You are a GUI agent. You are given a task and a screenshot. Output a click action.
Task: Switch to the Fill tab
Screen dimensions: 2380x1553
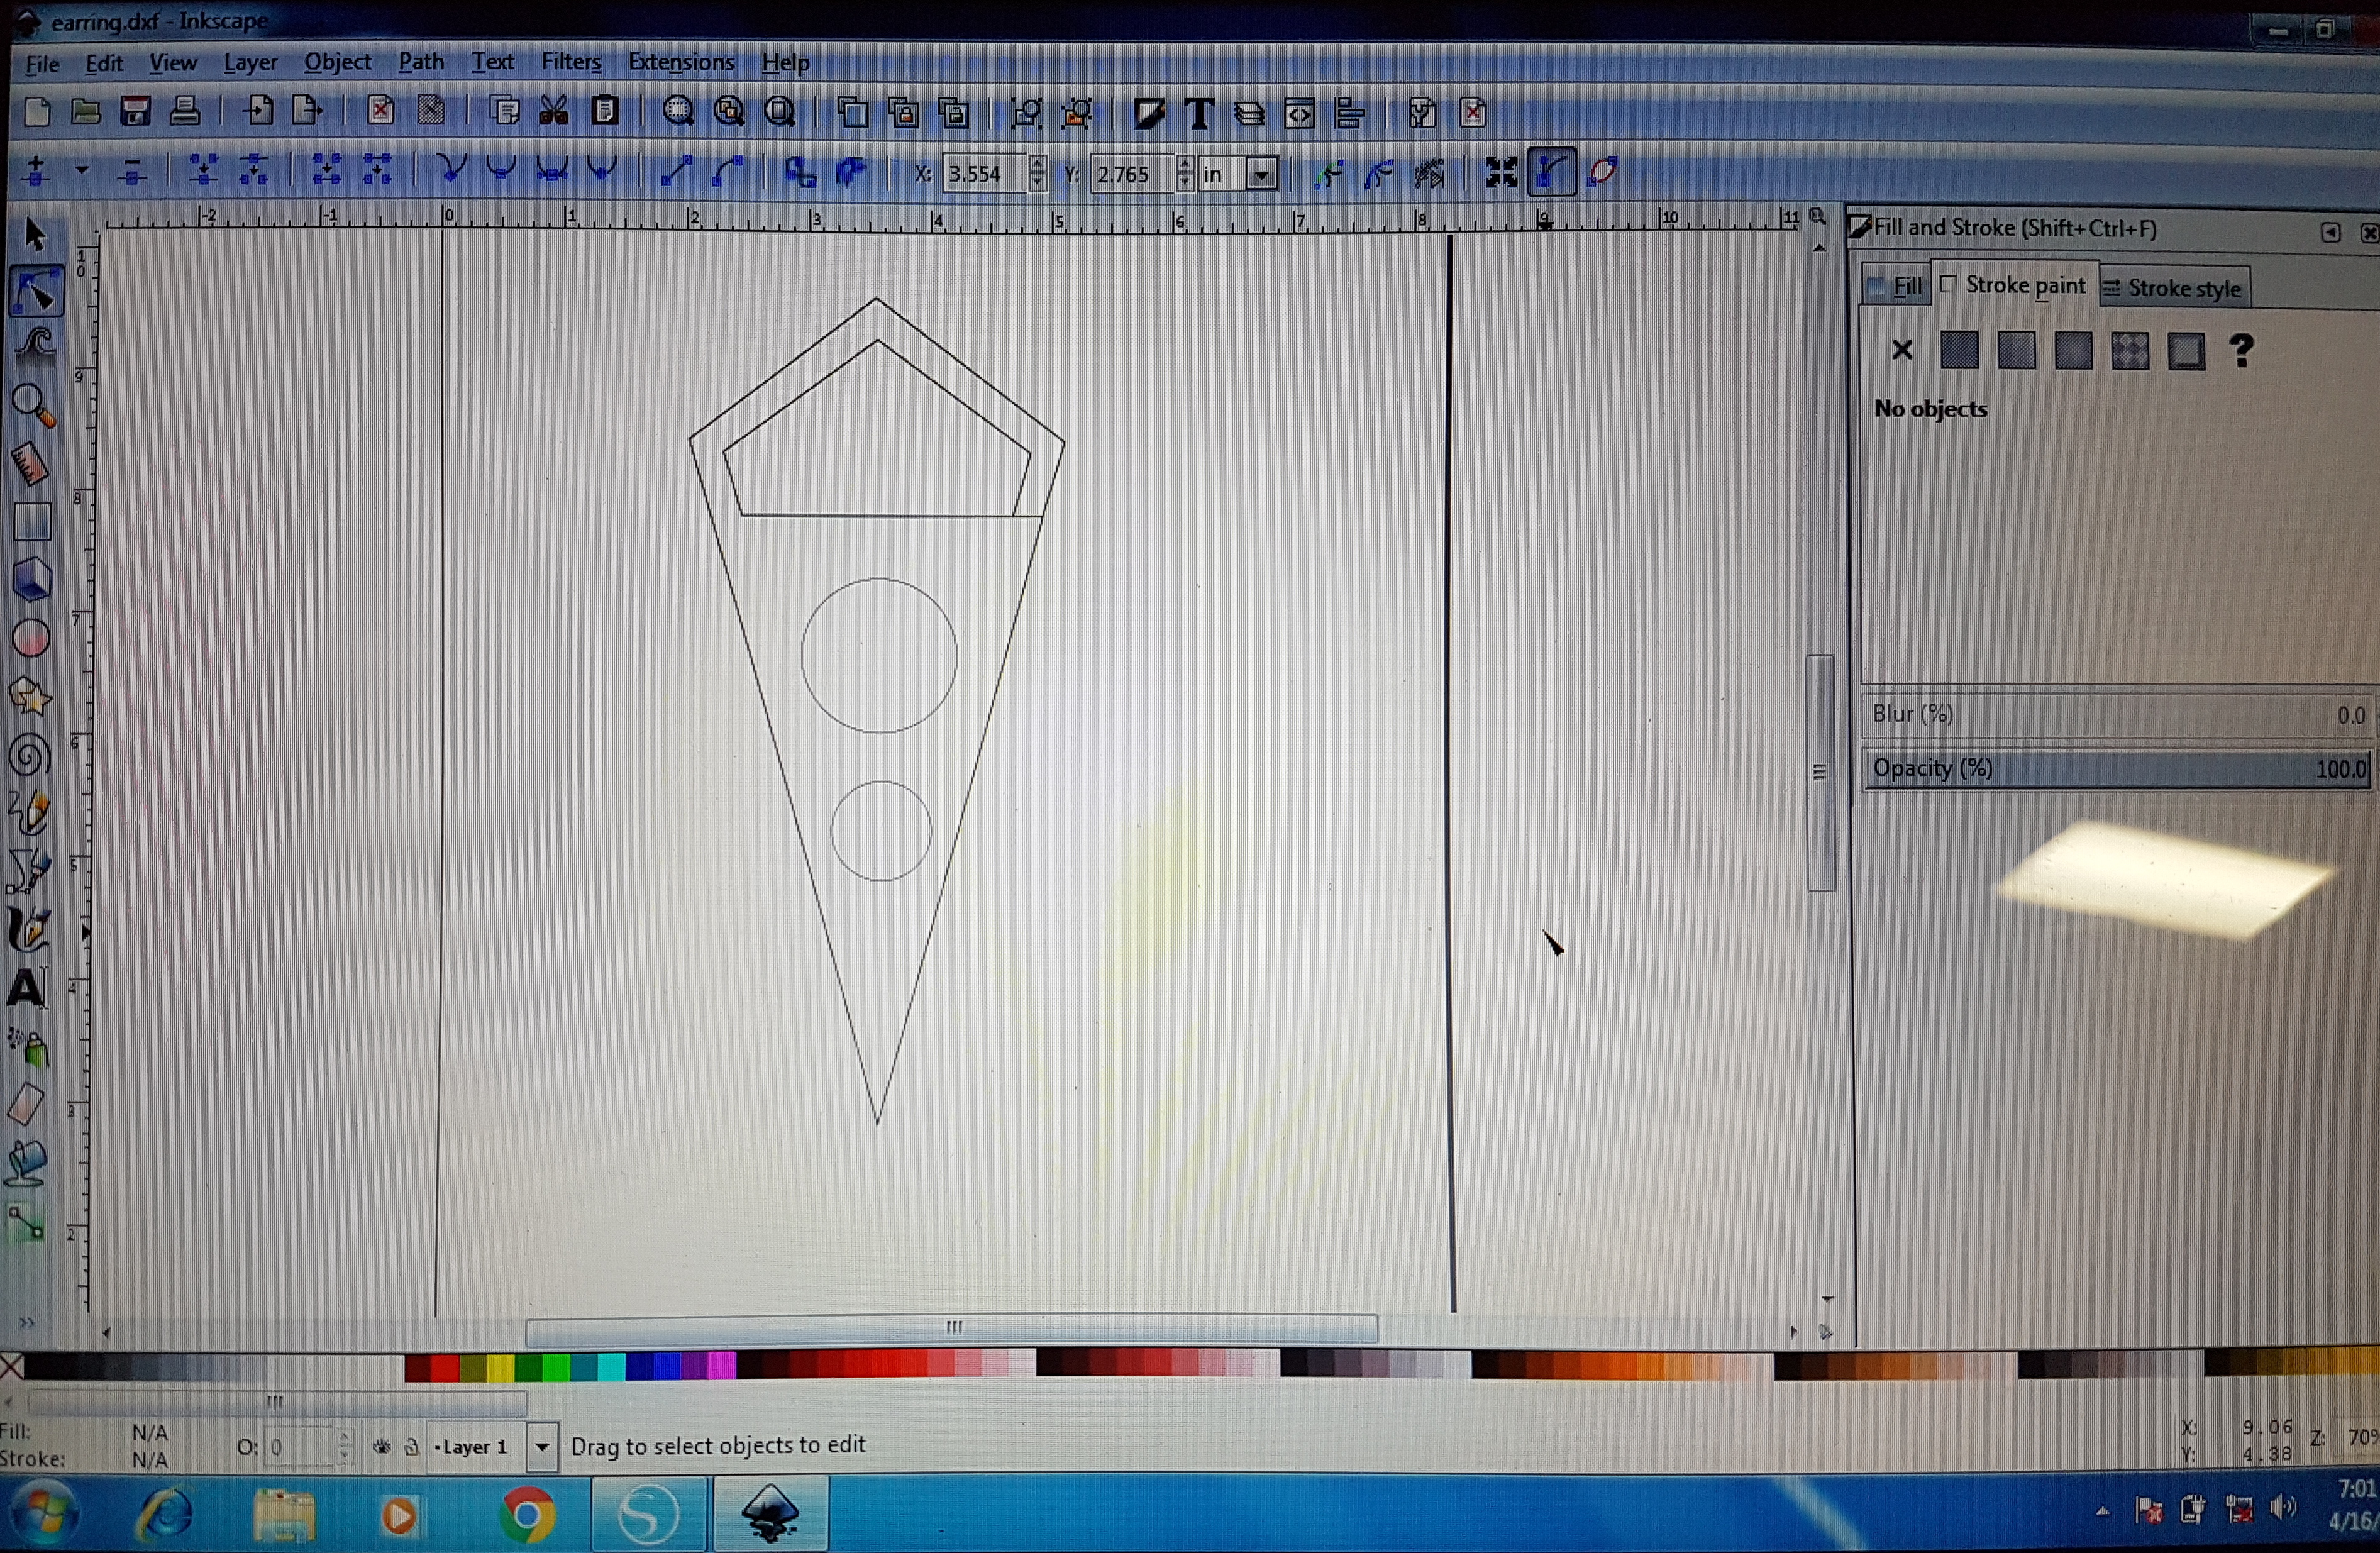click(1896, 286)
